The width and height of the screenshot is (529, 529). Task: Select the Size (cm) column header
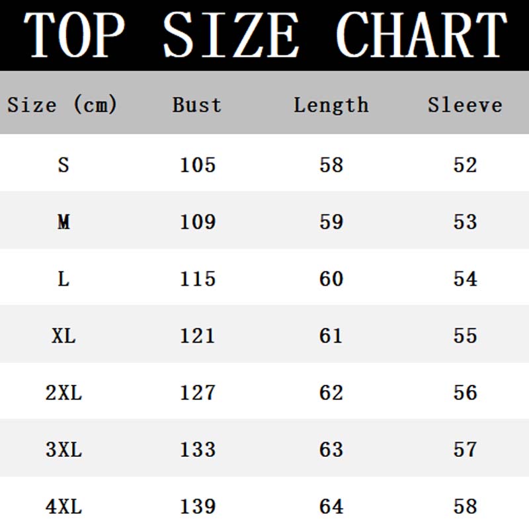point(62,104)
